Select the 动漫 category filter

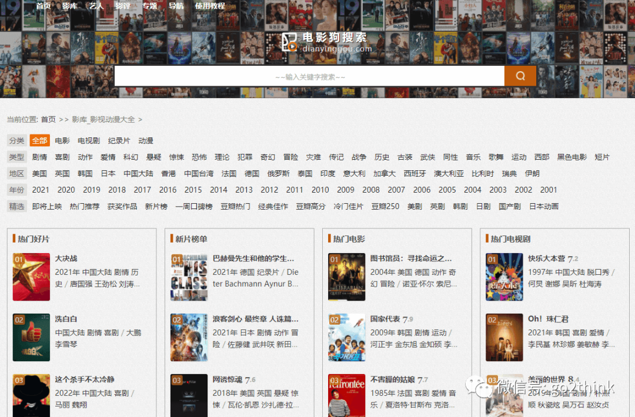tap(146, 140)
